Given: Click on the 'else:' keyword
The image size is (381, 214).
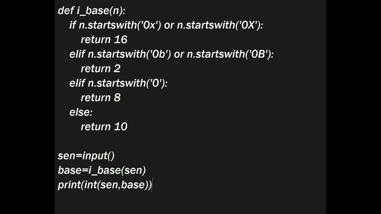Looking at the screenshot, I should tap(81, 112).
